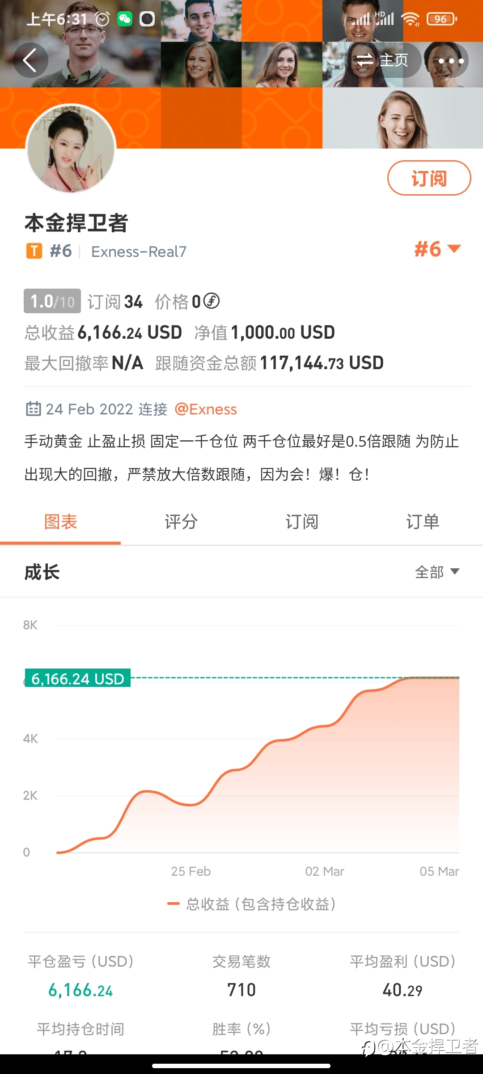Image resolution: width=483 pixels, height=1074 pixels.
Task: Open the 全部 time range dropdown
Action: click(437, 572)
